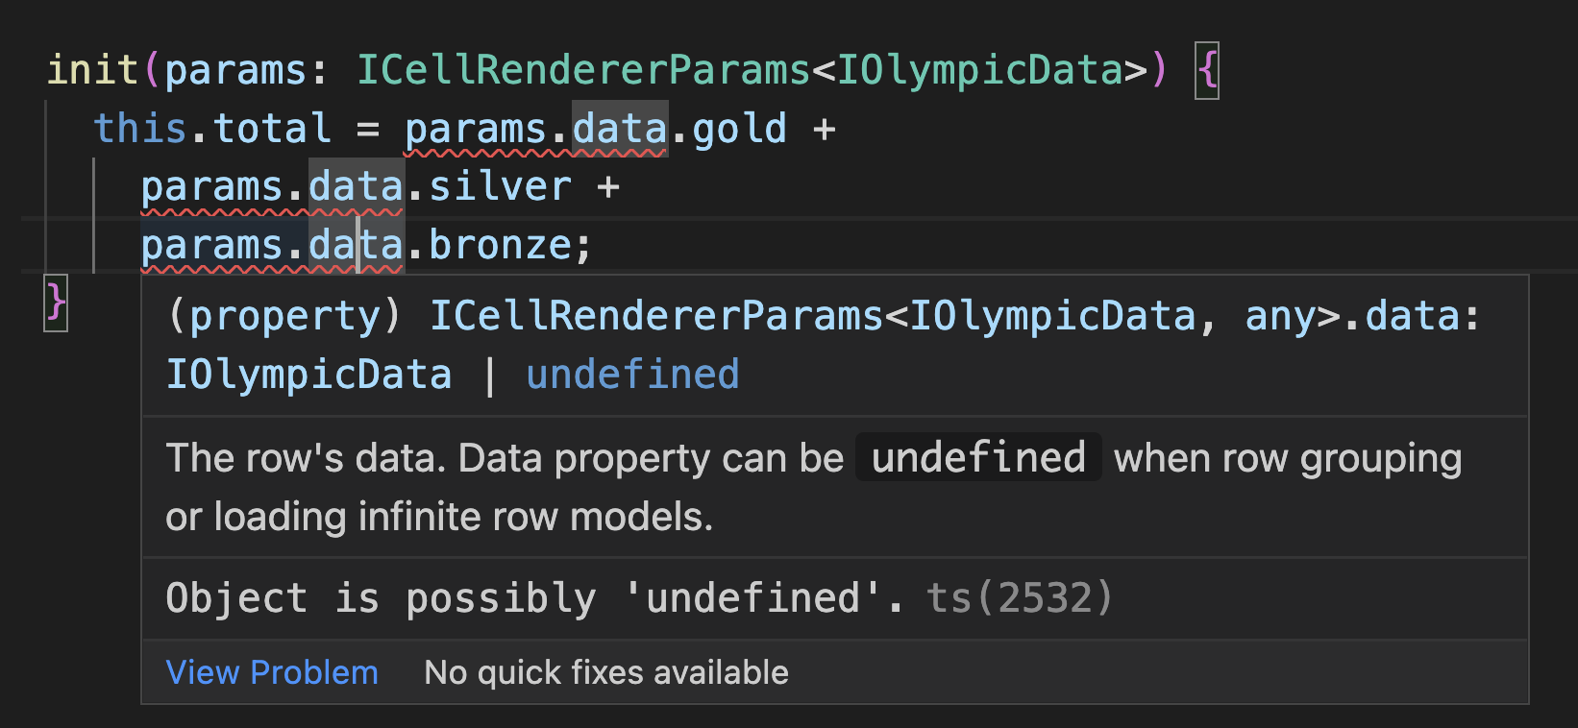Click the 'silver' property in the code
Viewport: 1578px width, 728px height.
500,186
